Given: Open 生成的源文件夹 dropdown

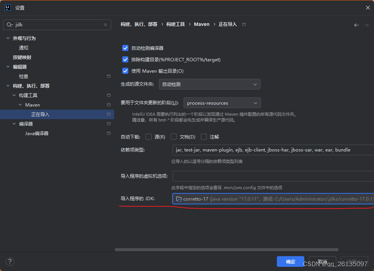Looking at the screenshot, I should pos(209,84).
